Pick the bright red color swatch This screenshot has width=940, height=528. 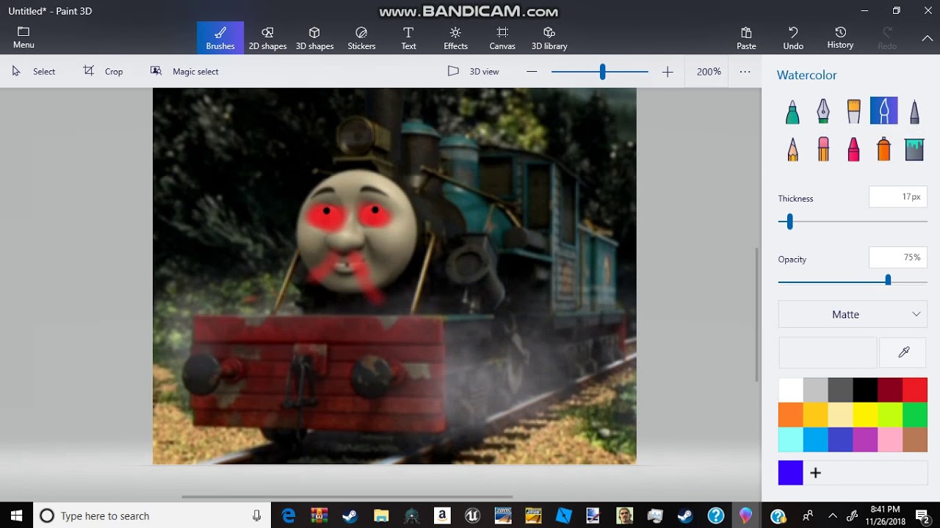pos(915,390)
